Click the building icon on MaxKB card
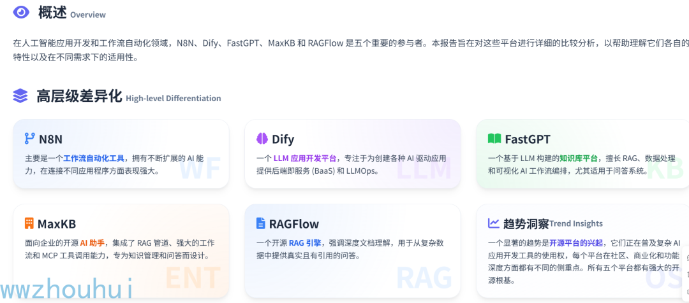 pyautogui.click(x=29, y=223)
